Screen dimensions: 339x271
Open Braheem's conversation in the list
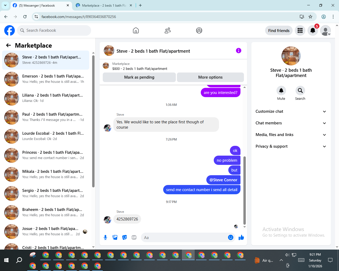click(x=46, y=212)
